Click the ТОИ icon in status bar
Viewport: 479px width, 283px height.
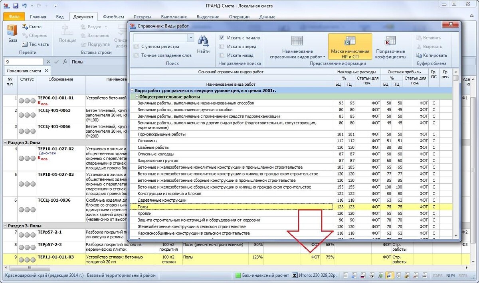tap(371, 275)
